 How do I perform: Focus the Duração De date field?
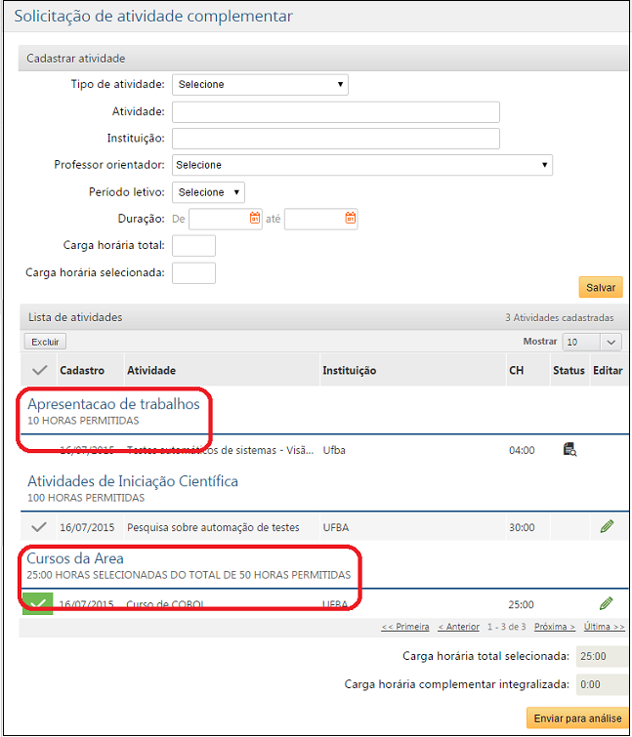(226, 219)
